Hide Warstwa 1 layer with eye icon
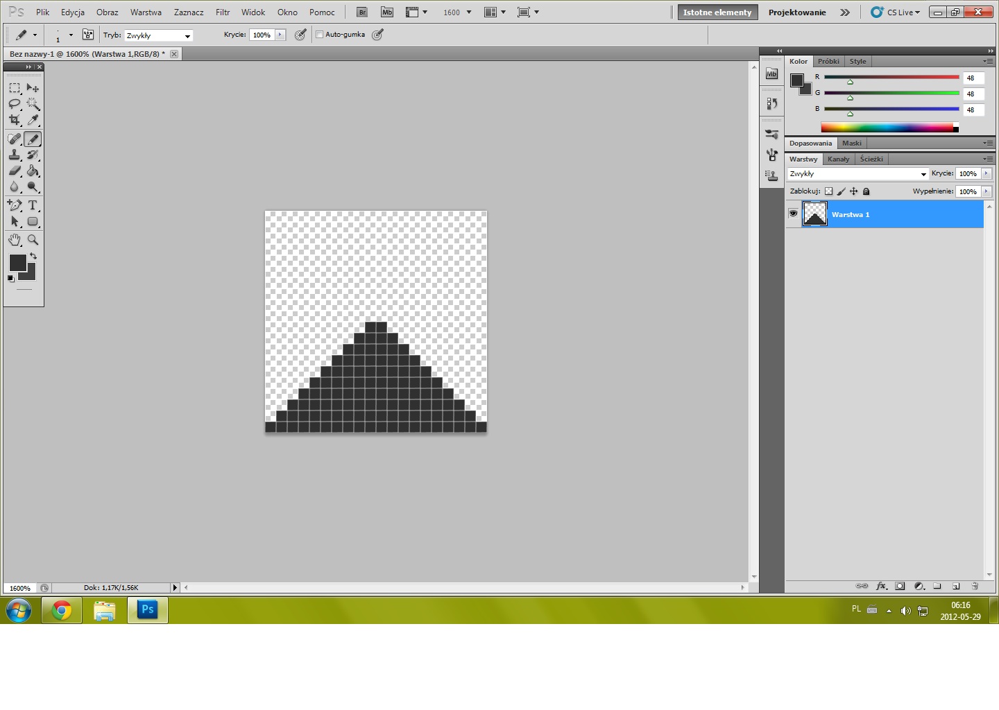Image resolution: width=999 pixels, height=710 pixels. pos(793,214)
